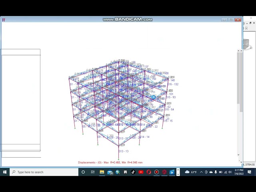Click the small black X of the background window
This screenshot has height=192, width=256.
[x=254, y=23]
